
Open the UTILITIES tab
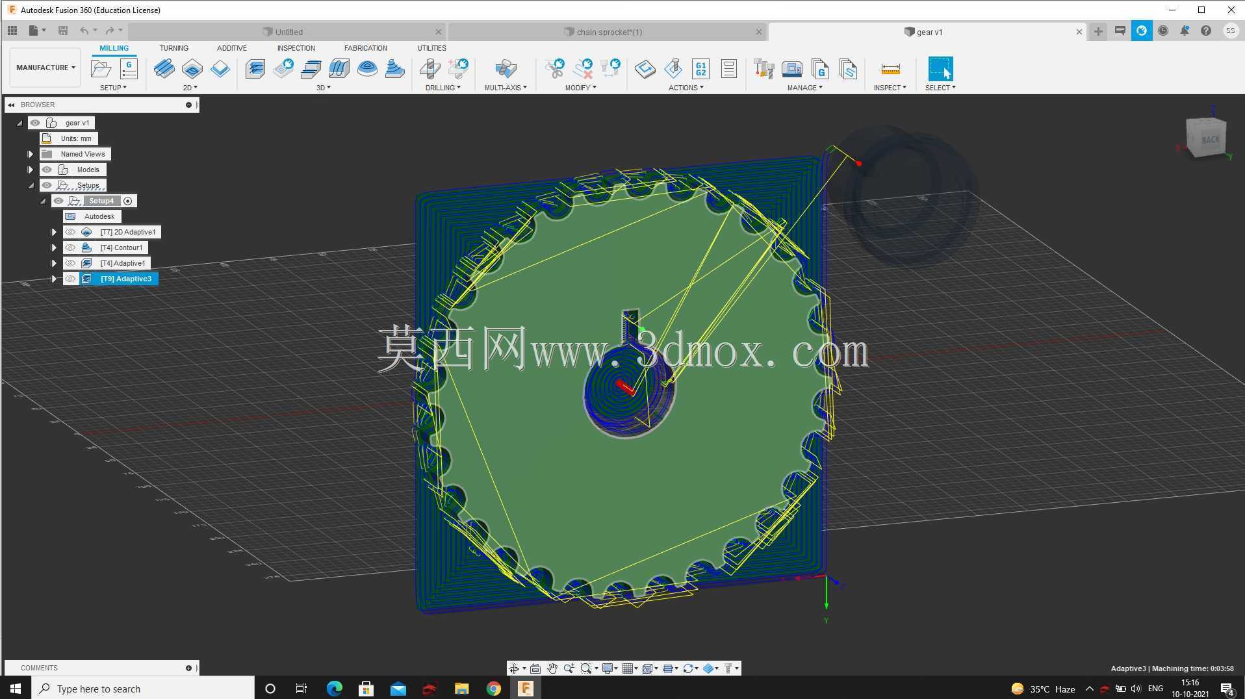(431, 48)
